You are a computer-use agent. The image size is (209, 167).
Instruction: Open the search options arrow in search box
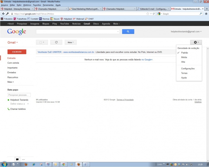(118, 31)
